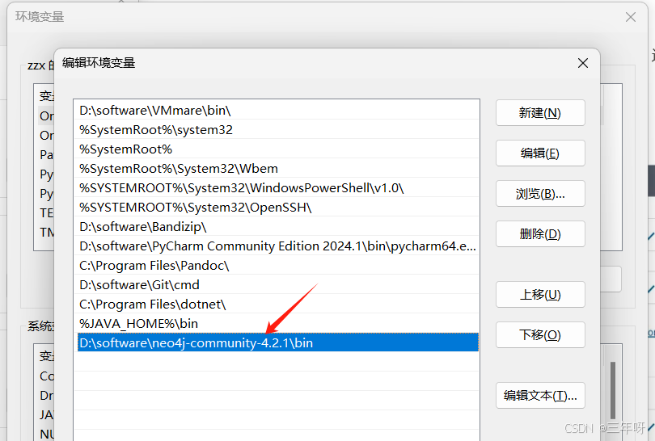Move entry up with 上移(U)
This screenshot has height=441, width=655.
tap(540, 295)
